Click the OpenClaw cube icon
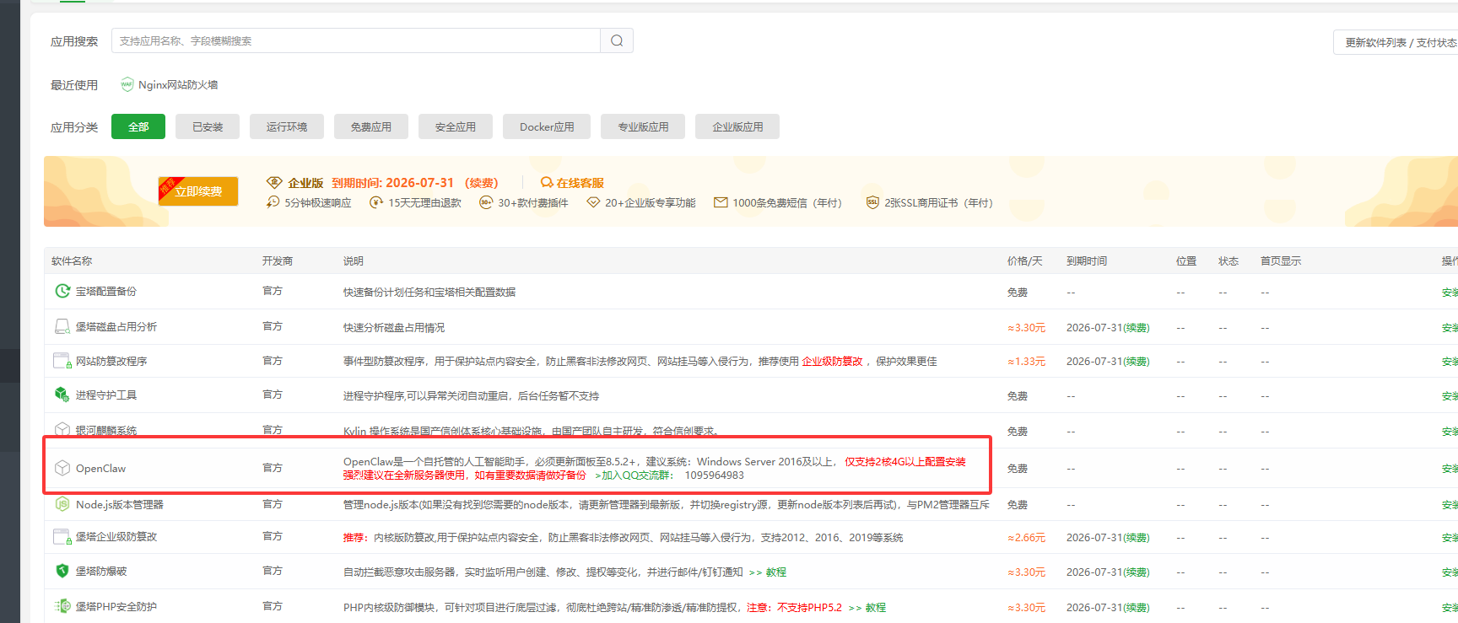Image resolution: width=1458 pixels, height=623 pixels. click(x=62, y=468)
